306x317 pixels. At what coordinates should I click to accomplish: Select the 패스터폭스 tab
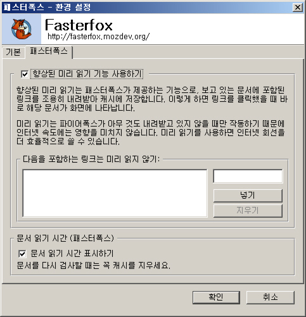pyautogui.click(x=49, y=51)
